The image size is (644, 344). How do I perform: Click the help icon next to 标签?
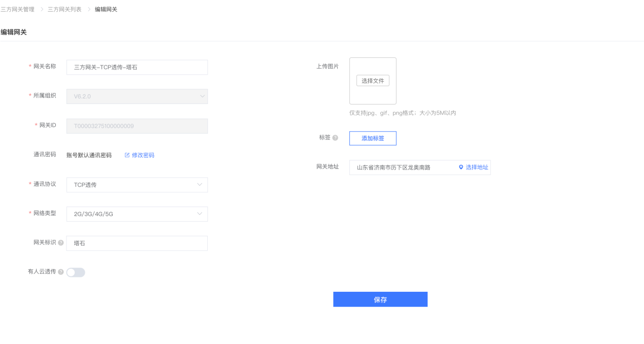335,138
